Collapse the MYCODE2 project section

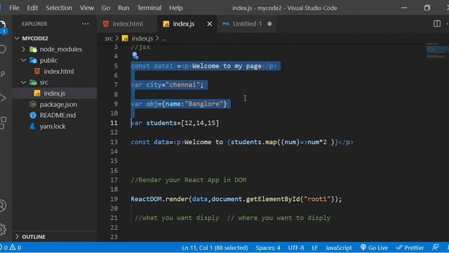[17, 38]
